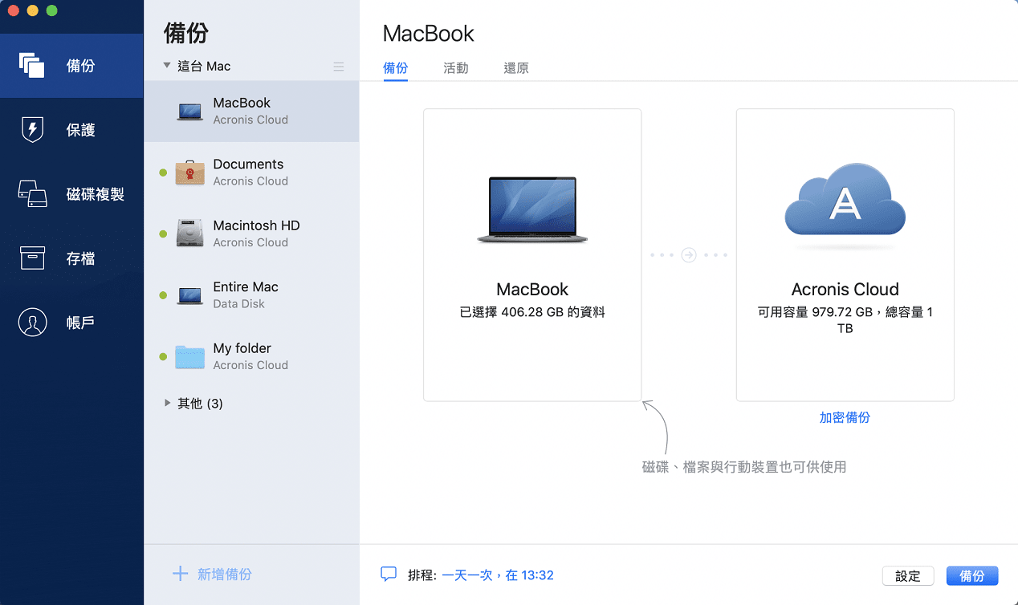The width and height of the screenshot is (1018, 605).
Task: Switch to the 備份 tab
Action: [x=396, y=68]
